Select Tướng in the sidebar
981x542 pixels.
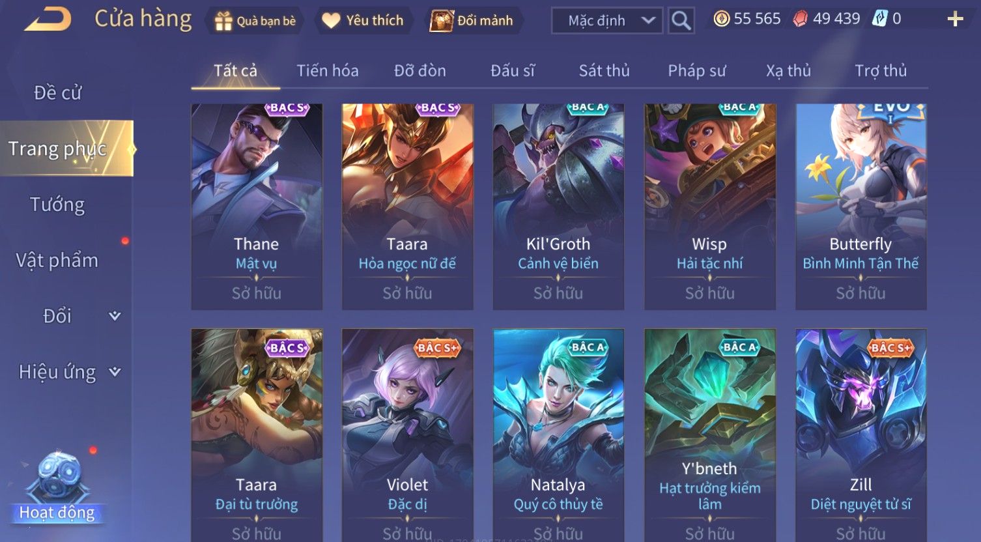coord(57,205)
